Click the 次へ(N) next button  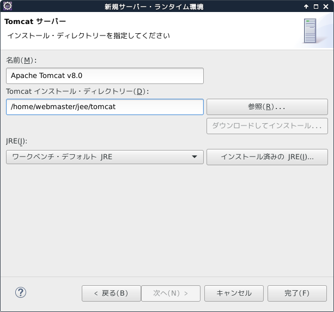point(171,293)
